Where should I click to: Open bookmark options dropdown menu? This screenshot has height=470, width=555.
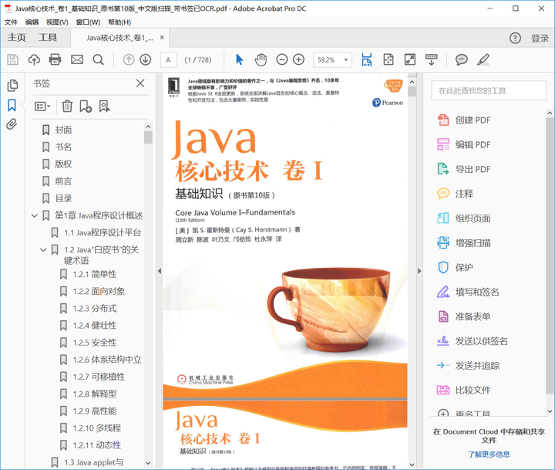tap(42, 106)
